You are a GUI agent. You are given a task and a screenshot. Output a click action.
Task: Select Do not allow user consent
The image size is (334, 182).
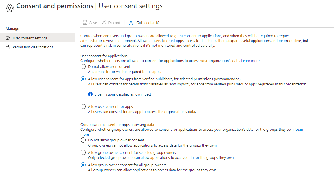tap(83, 66)
